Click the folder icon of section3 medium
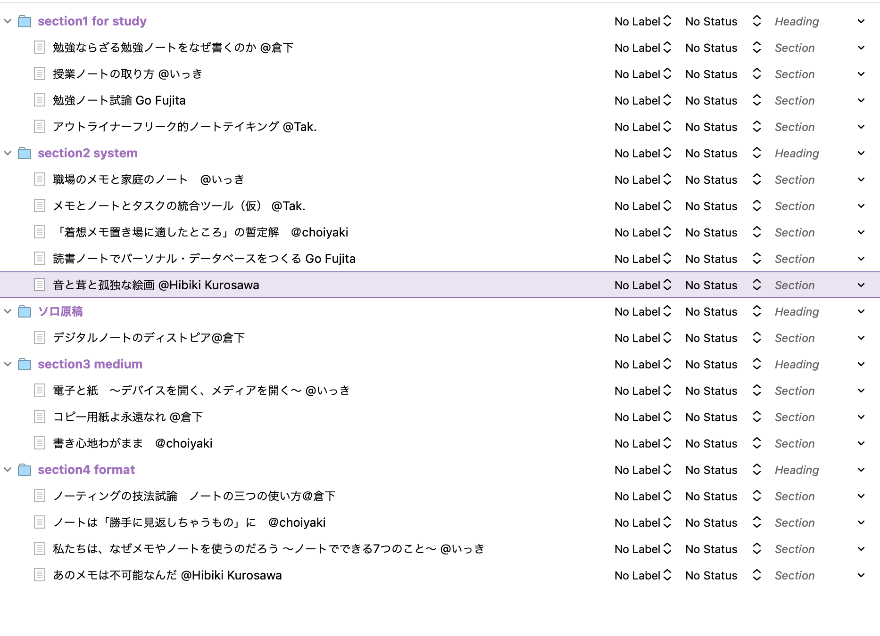880x636 pixels. point(25,364)
